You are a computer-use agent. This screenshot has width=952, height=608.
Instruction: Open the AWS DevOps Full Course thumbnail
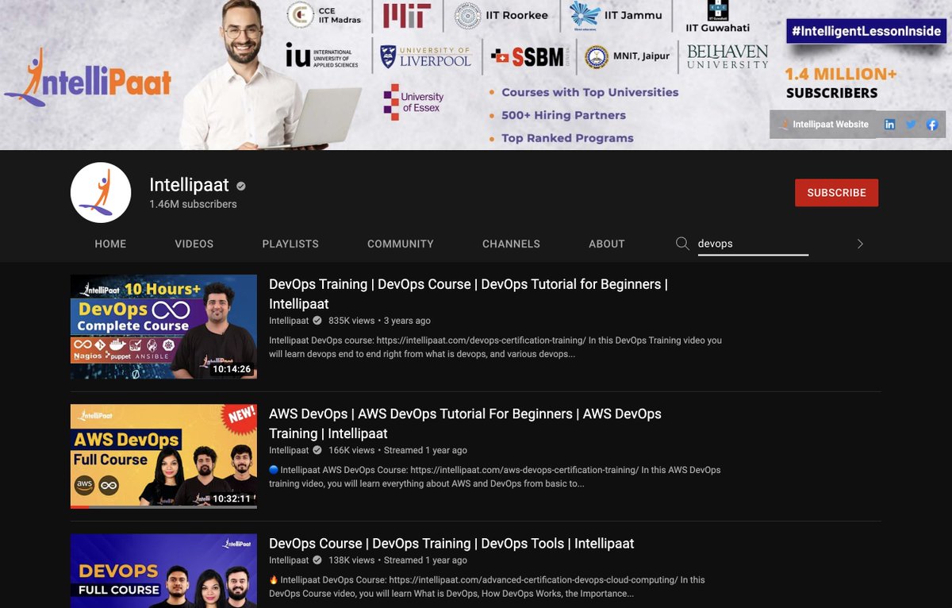(x=163, y=456)
